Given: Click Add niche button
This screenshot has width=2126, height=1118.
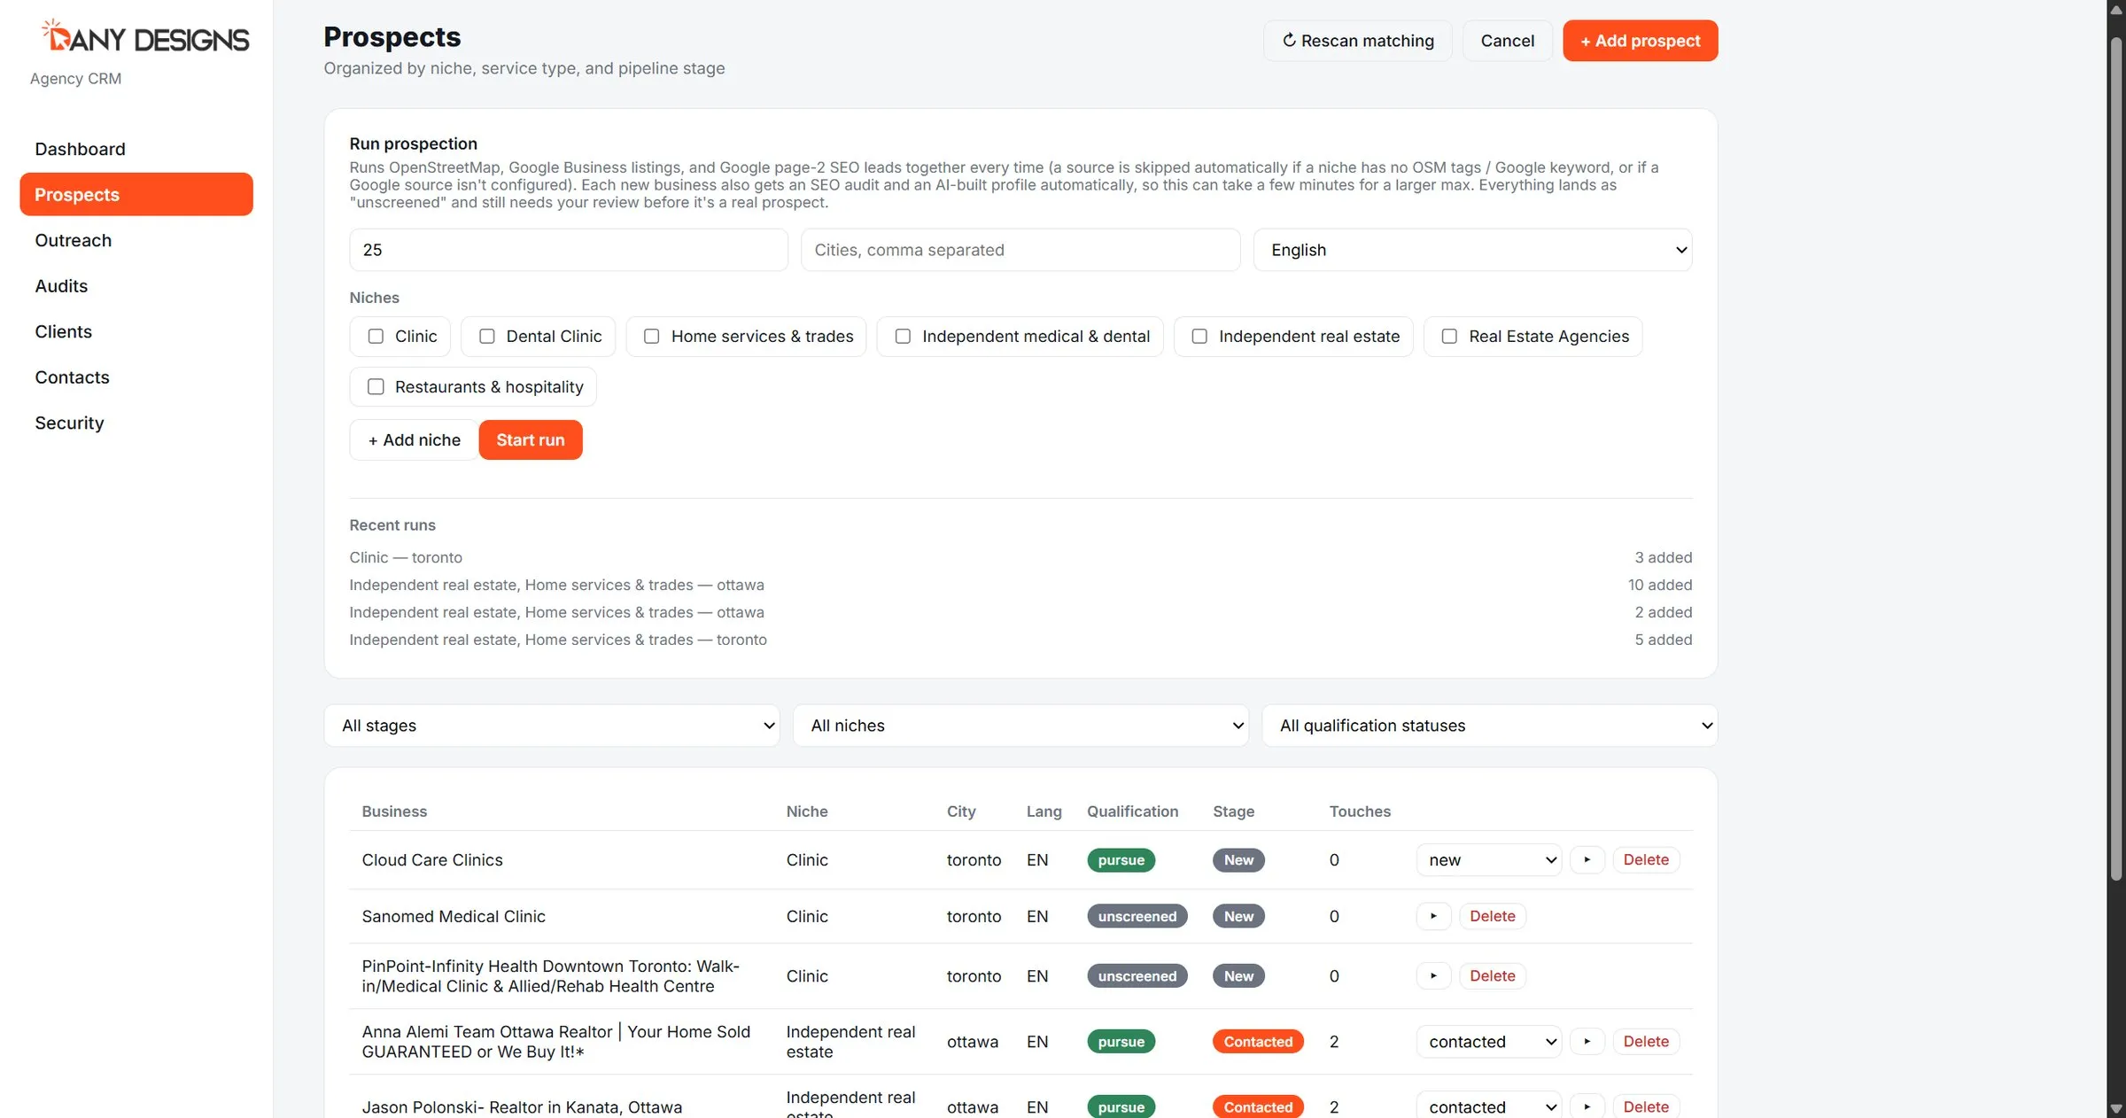Looking at the screenshot, I should click(x=414, y=440).
